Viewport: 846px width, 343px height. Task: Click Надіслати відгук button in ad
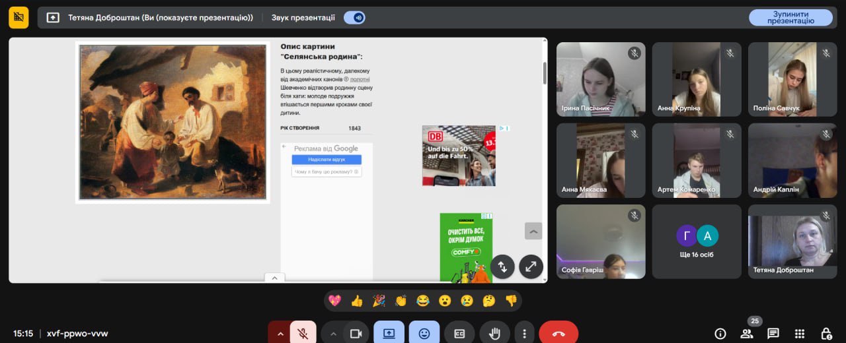point(327,160)
